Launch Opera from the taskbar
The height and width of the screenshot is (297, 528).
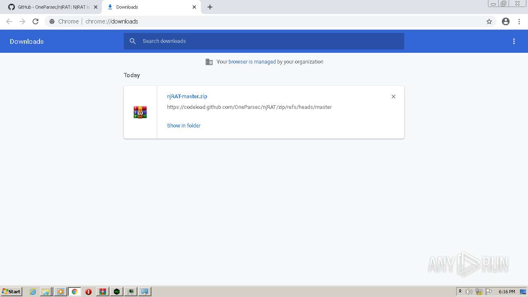point(88,292)
